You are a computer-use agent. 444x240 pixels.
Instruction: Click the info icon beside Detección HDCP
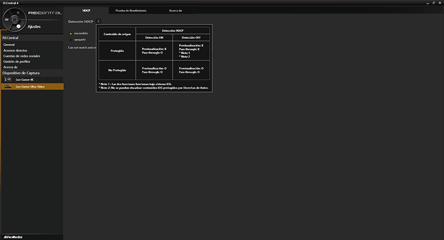[99, 21]
